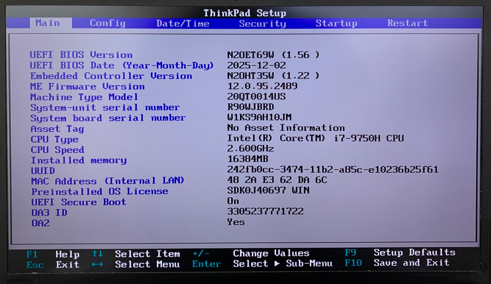Select license value SDK0J40697 WIN
Screen dimensions: 491x284
coord(268,190)
